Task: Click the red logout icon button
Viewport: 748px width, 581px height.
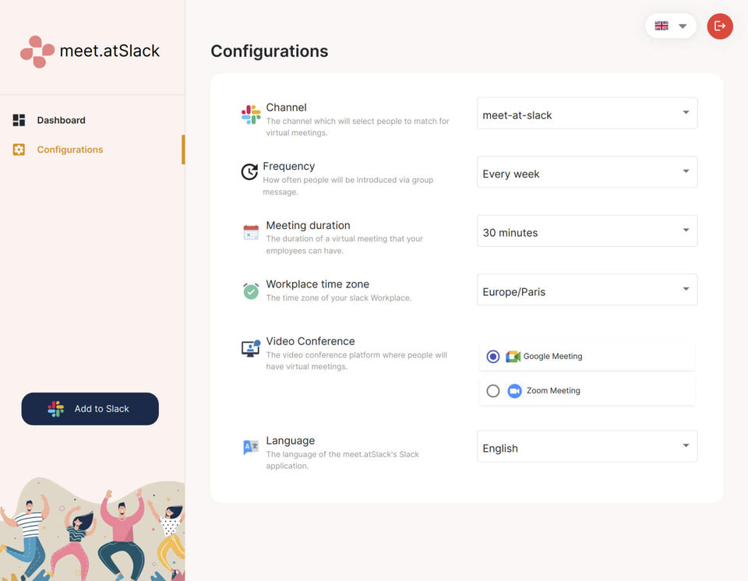Action: click(x=720, y=26)
